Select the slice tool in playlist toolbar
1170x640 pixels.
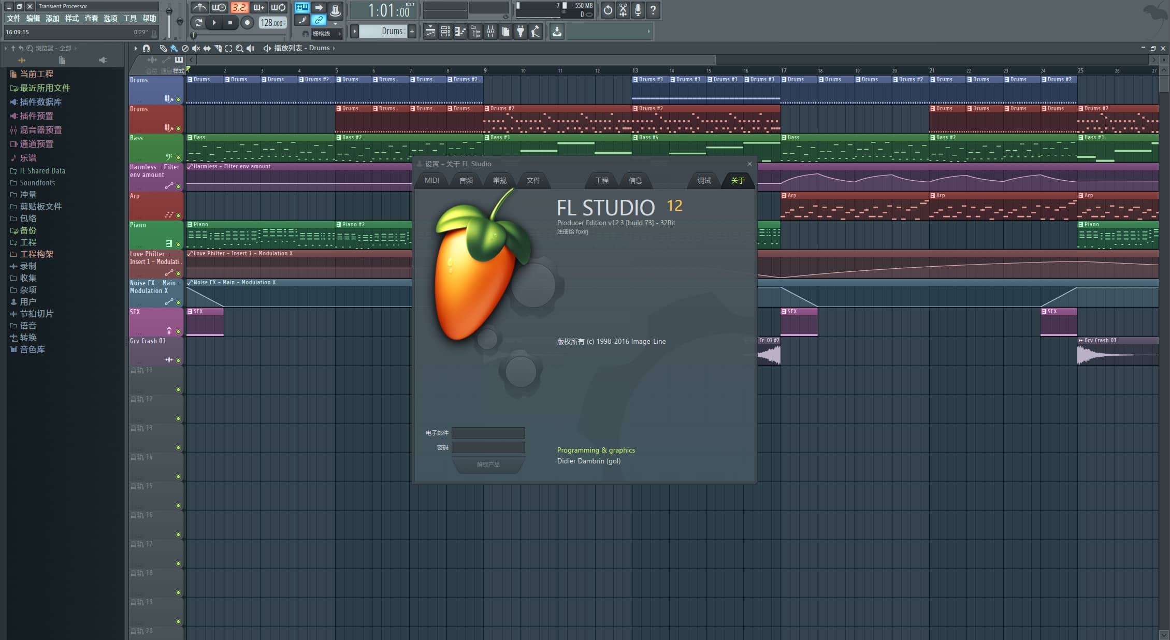(x=218, y=48)
